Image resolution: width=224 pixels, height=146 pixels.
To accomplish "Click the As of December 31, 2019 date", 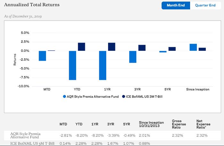I will point(23,16).
